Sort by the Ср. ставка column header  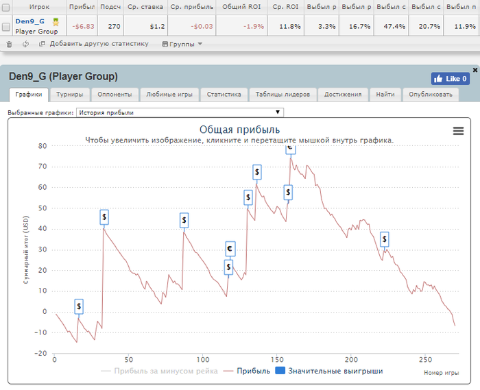point(145,7)
